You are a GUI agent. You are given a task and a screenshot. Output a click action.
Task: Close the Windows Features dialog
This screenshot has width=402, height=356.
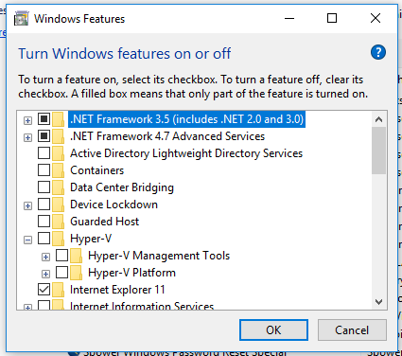point(376,18)
